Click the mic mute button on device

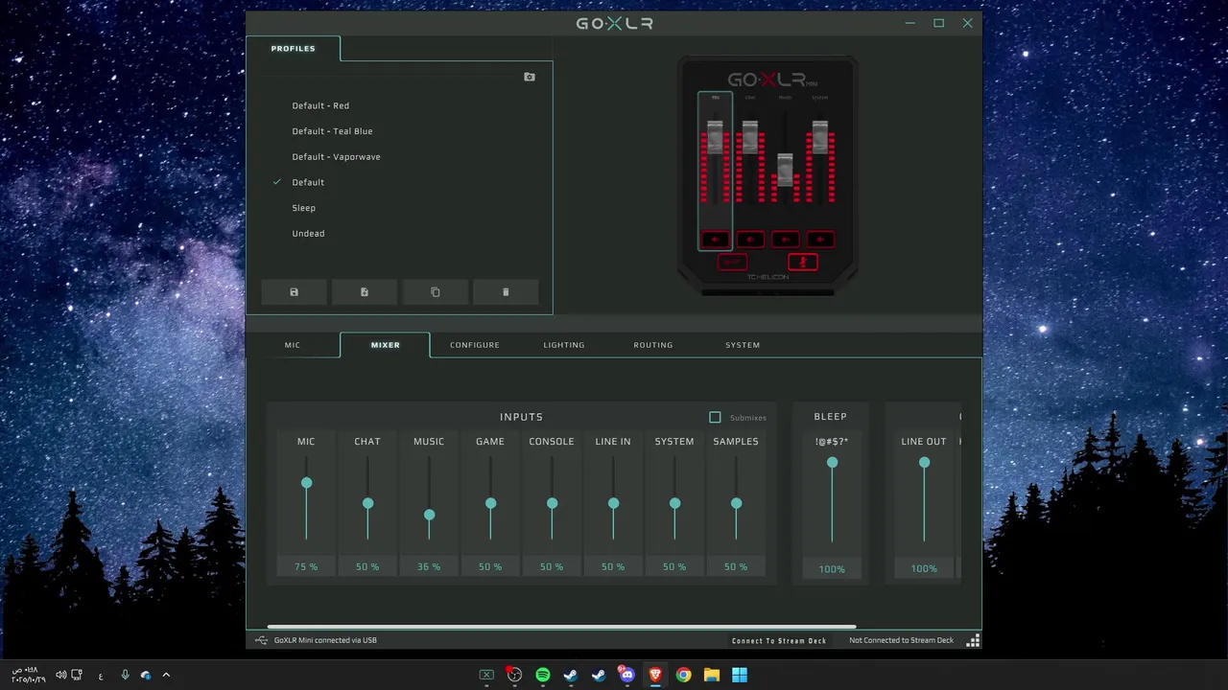click(803, 262)
